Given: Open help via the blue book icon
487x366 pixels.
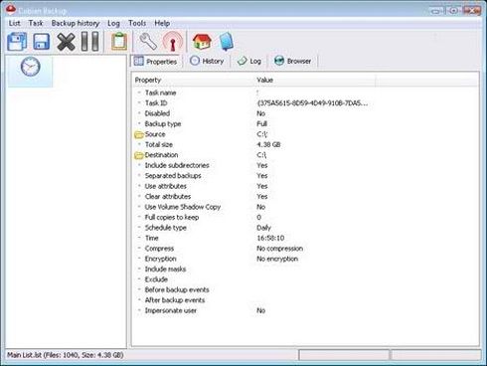Looking at the screenshot, I should tap(227, 42).
